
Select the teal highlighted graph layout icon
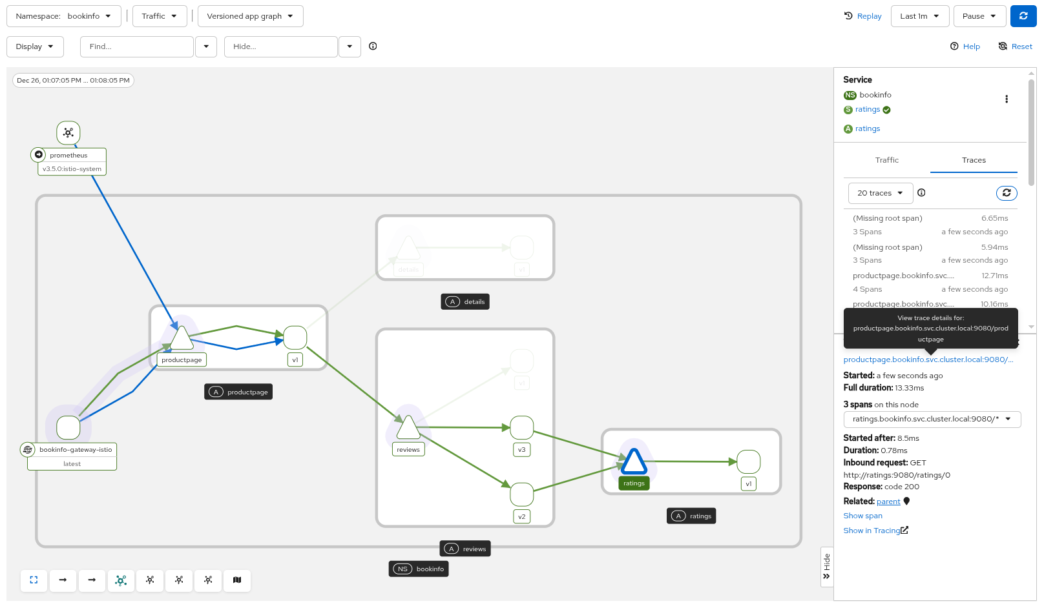(121, 580)
